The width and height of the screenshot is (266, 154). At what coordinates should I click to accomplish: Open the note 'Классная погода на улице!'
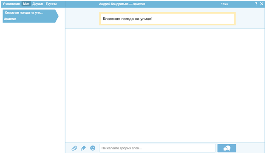167,19
